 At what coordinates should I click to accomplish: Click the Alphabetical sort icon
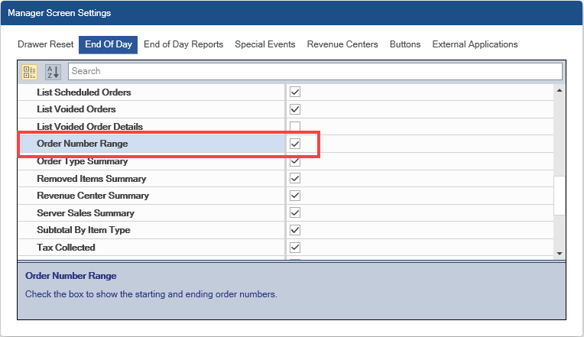(x=52, y=72)
